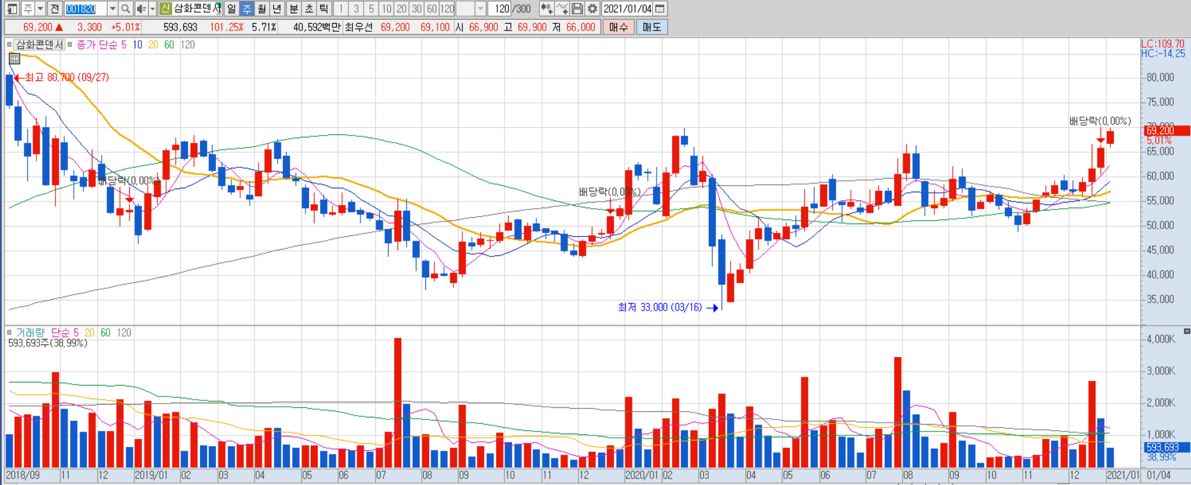This screenshot has height=485, width=1191.
Task: Click the 전 button in the toolbar
Action: click(x=55, y=9)
